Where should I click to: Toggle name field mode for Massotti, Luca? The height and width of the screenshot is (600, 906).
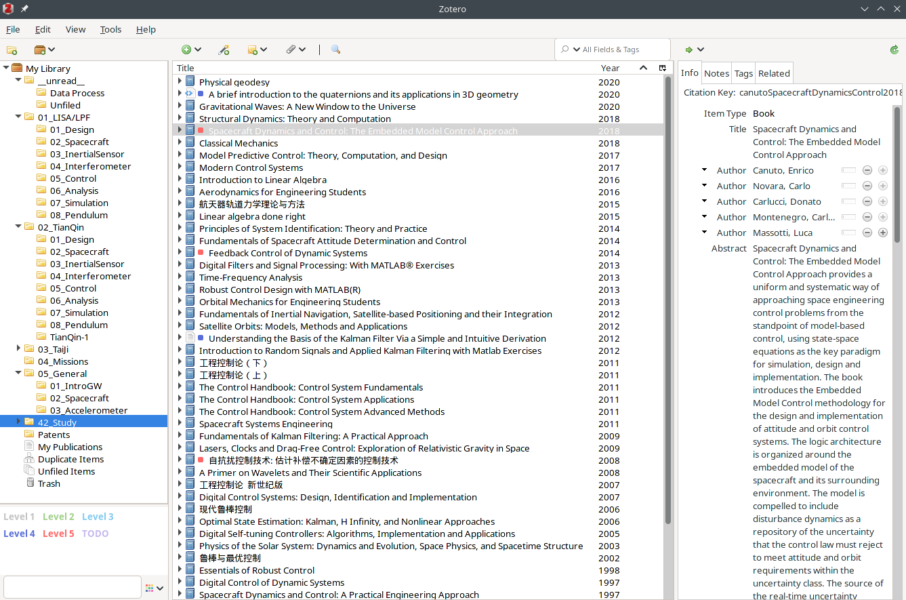pos(848,233)
